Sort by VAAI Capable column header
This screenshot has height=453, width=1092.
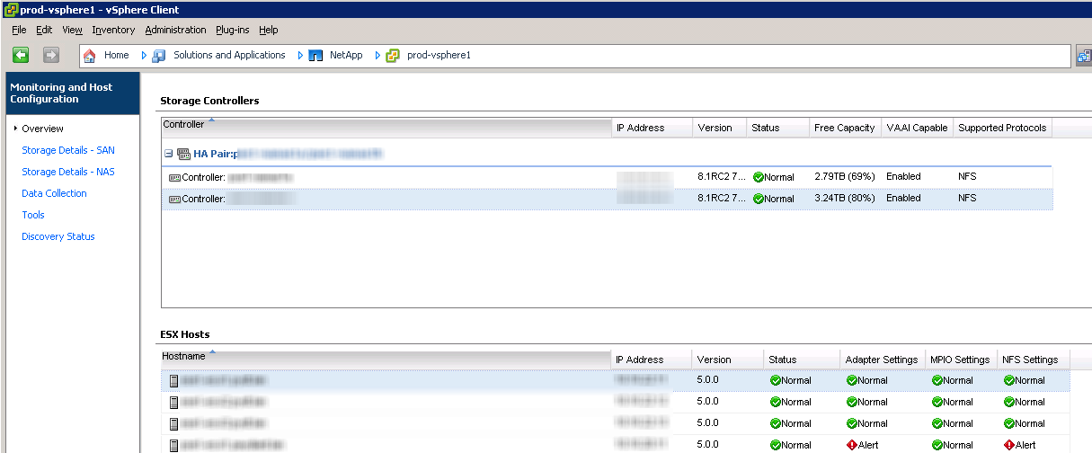917,128
